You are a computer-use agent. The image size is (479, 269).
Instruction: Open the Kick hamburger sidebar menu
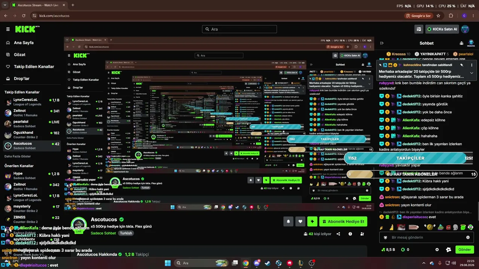[x=8, y=29]
